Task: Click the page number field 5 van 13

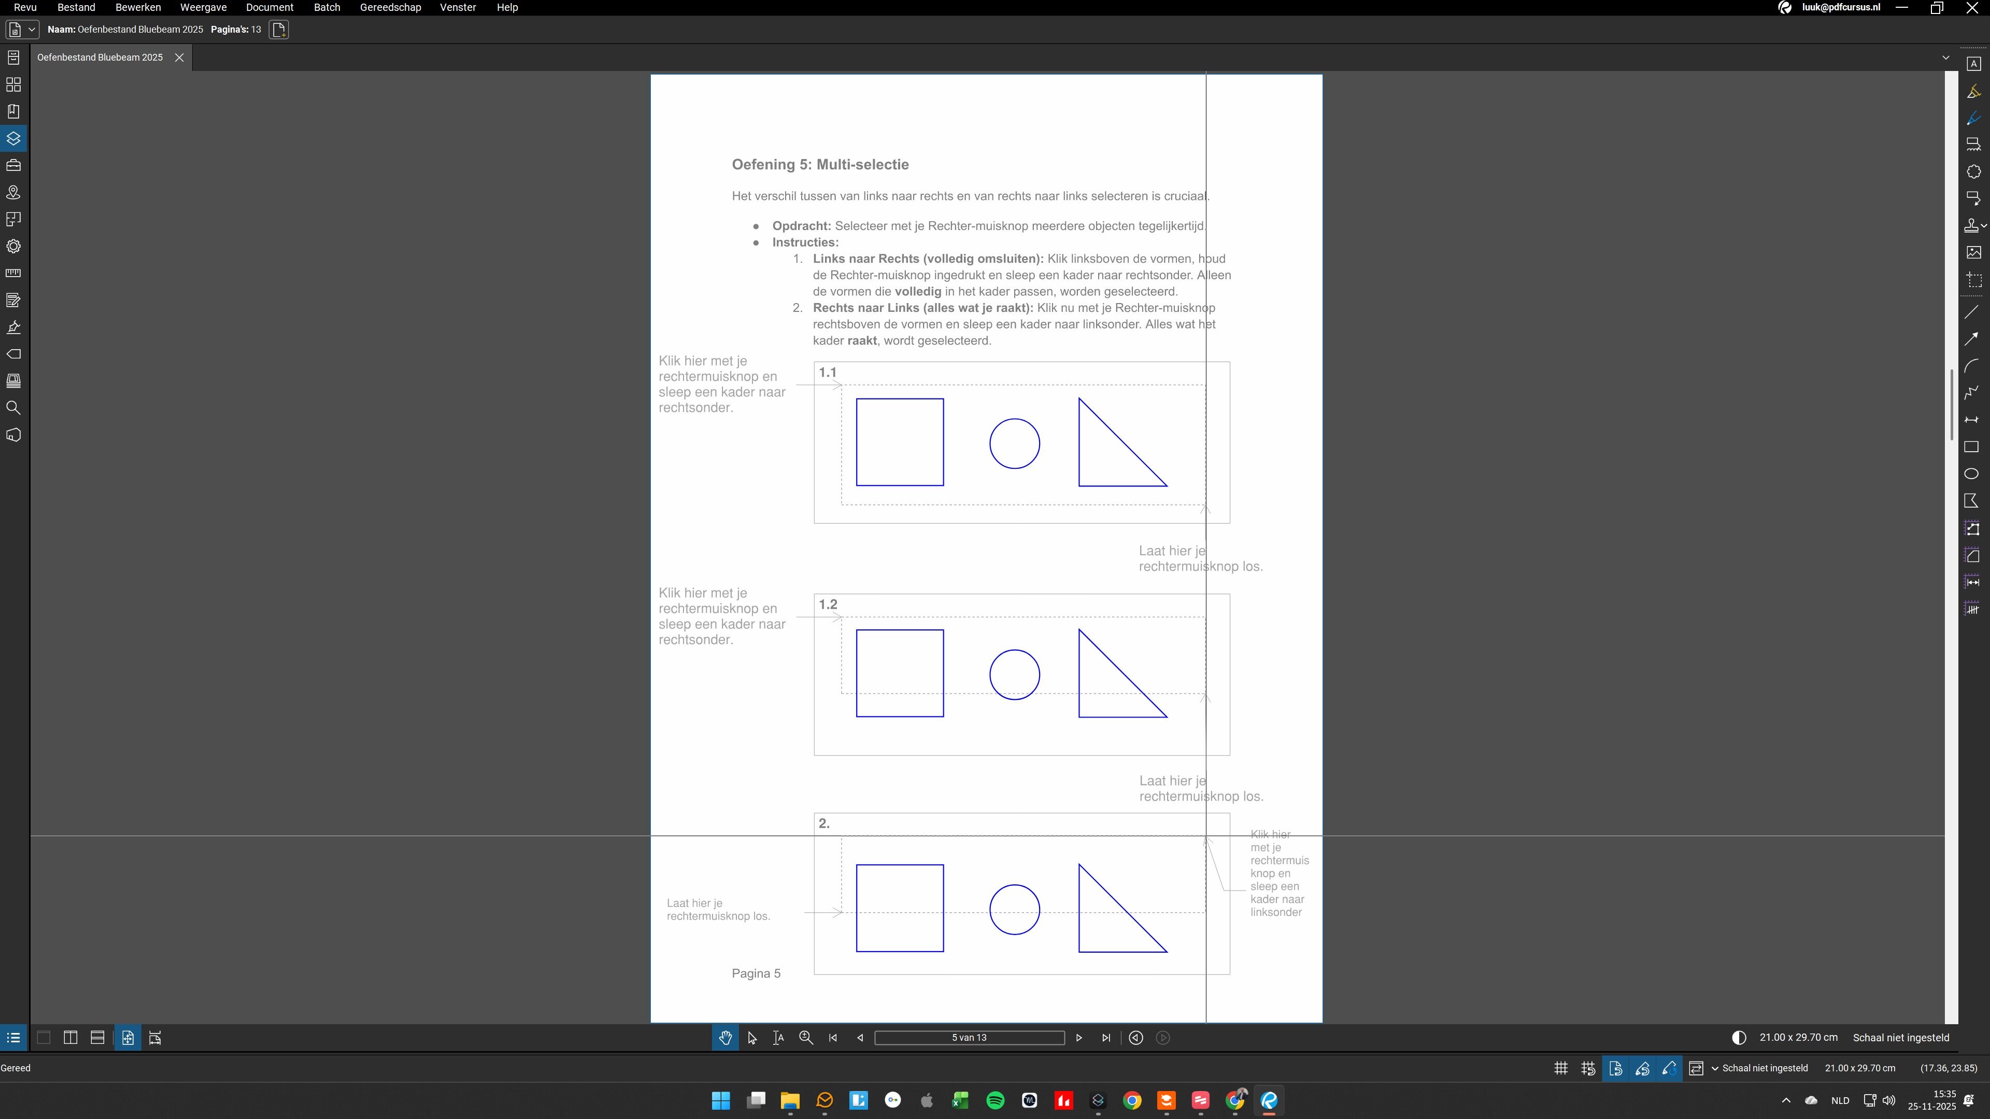Action: tap(969, 1038)
